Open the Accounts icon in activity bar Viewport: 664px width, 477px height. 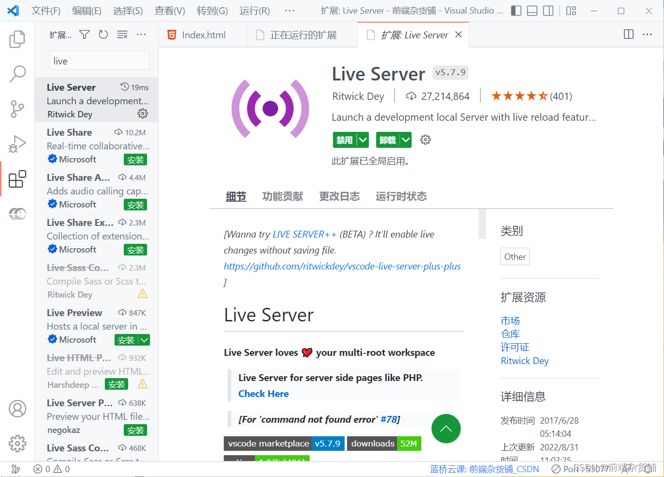click(17, 409)
